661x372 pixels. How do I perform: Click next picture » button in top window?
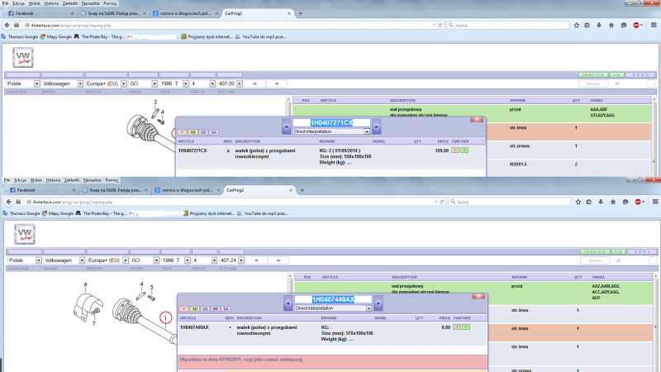click(277, 83)
